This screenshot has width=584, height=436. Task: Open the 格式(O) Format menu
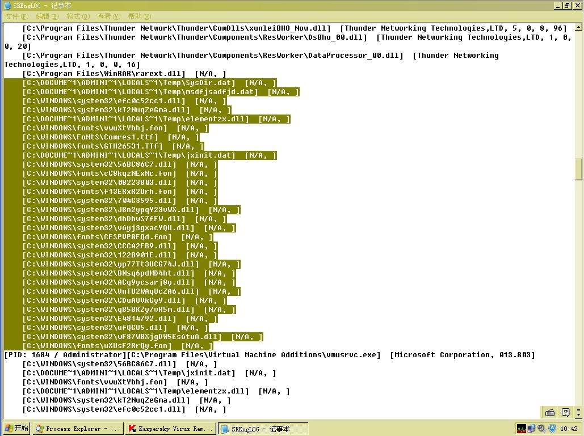click(x=78, y=16)
